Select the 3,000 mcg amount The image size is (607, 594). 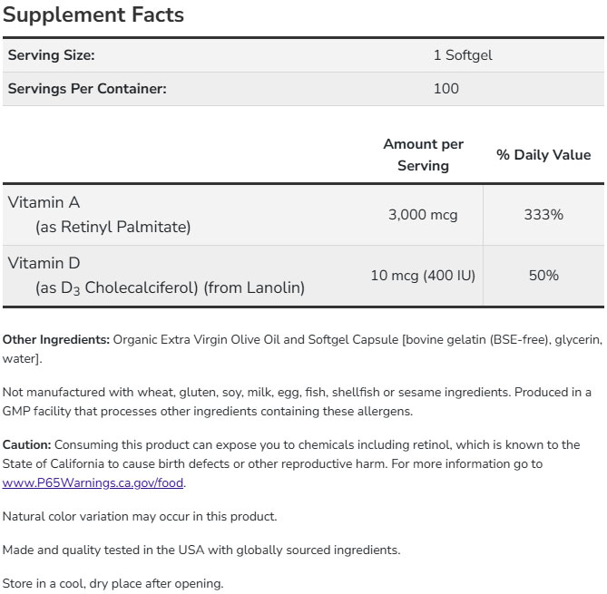(423, 215)
